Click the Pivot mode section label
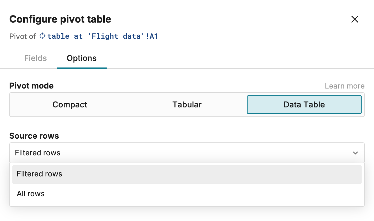The height and width of the screenshot is (221, 374). [32, 86]
